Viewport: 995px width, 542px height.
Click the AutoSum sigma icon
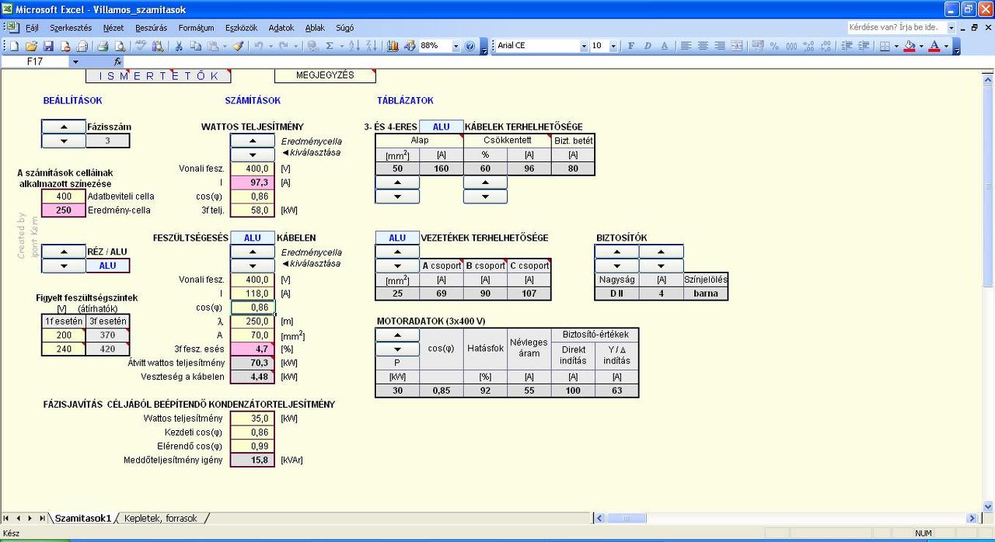pyautogui.click(x=330, y=47)
